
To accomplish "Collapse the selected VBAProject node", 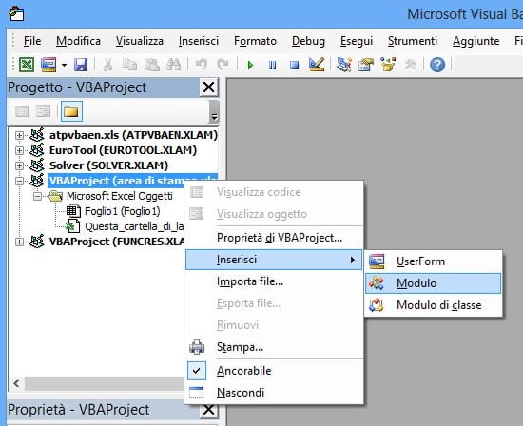I will click(19, 181).
